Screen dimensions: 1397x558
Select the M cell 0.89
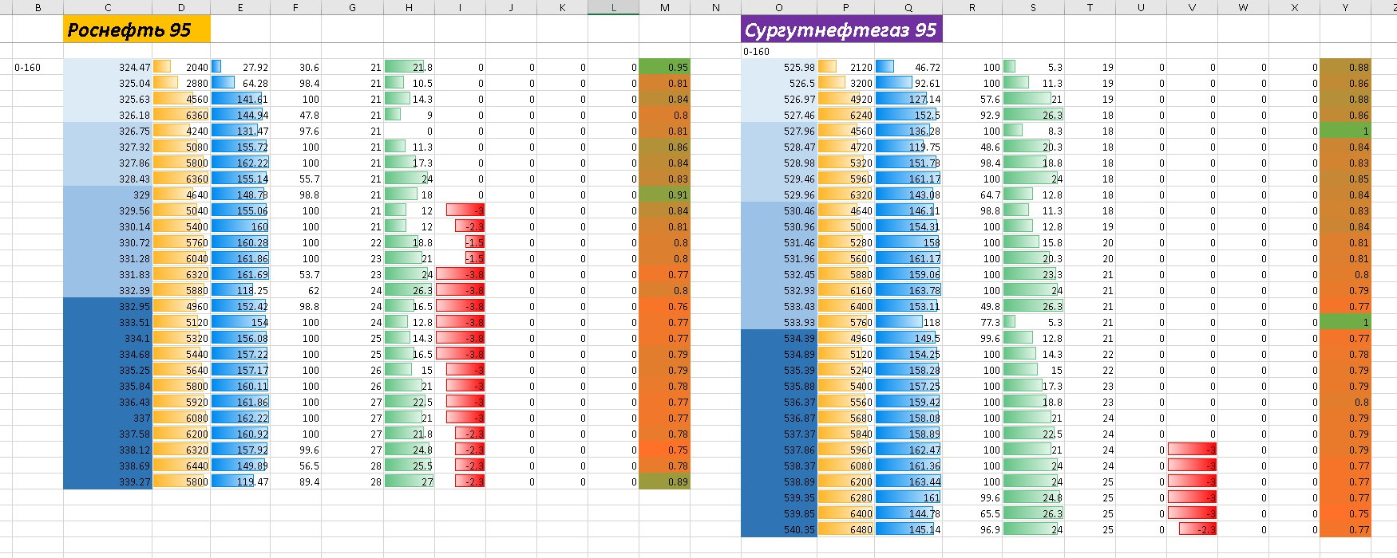coord(665,481)
